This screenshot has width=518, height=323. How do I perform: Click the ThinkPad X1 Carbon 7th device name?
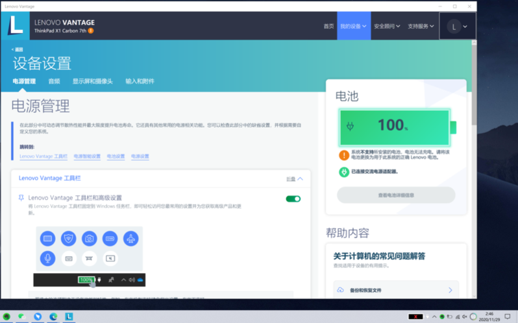[60, 30]
